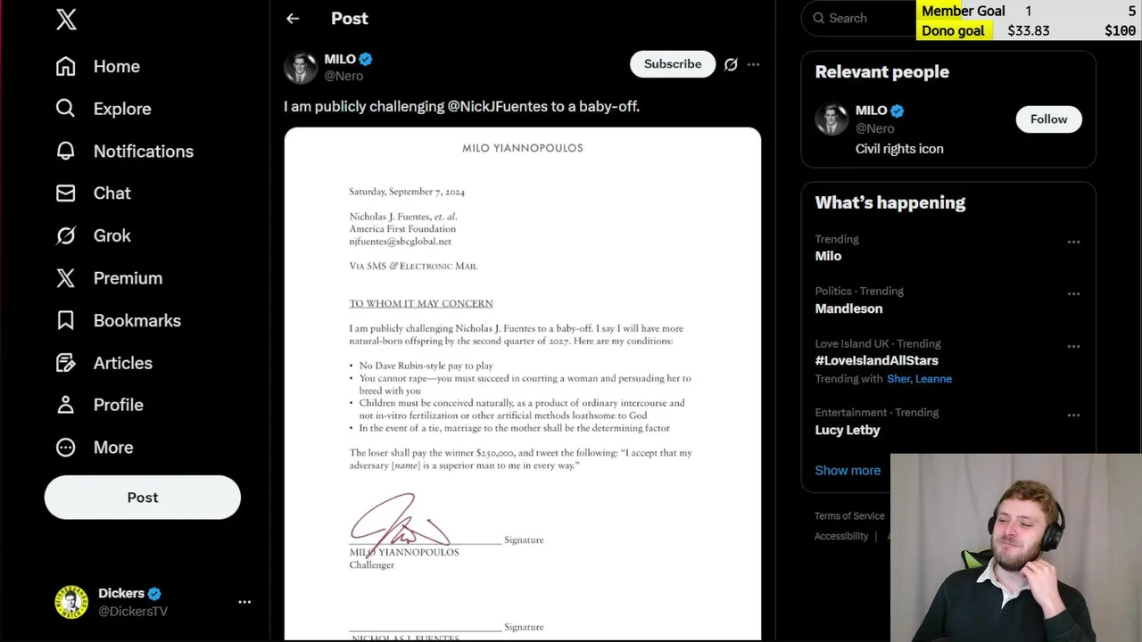The width and height of the screenshot is (1142, 642).
Task: Click the X logo icon
Action: click(x=66, y=20)
